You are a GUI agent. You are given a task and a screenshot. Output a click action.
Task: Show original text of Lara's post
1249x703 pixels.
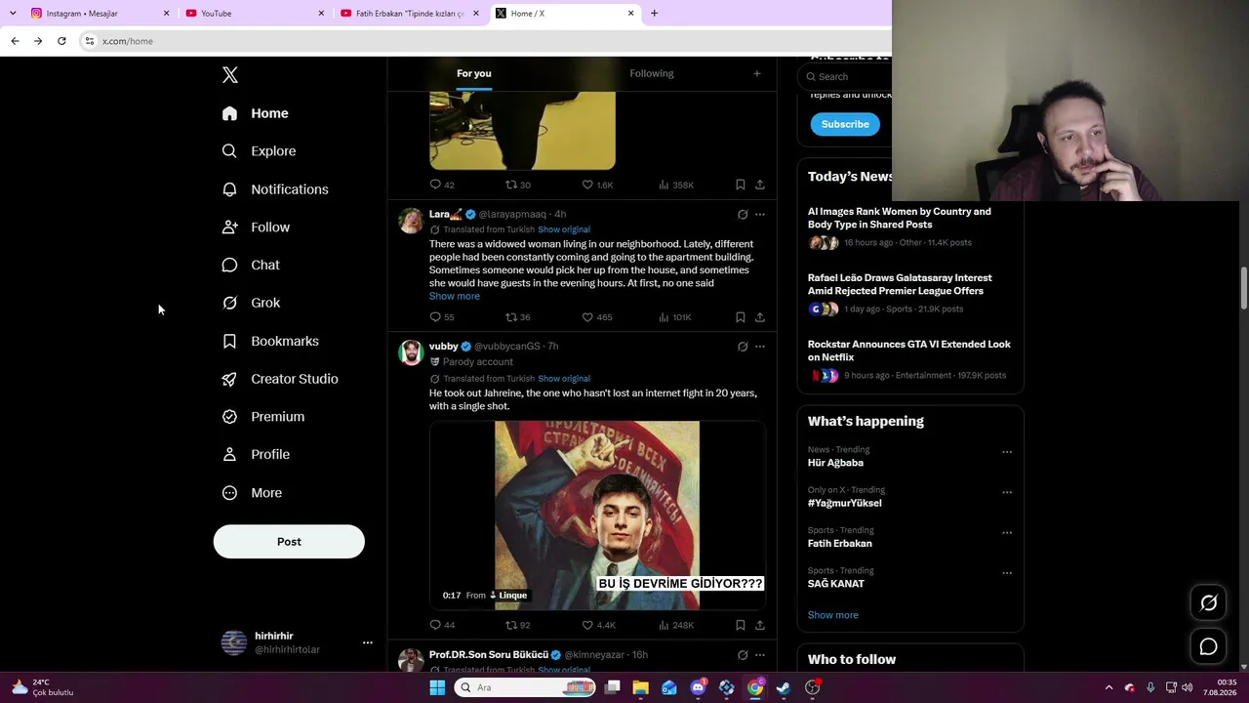564,229
